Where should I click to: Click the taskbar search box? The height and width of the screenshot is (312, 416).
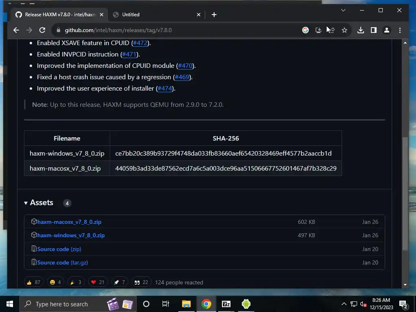pyautogui.click(x=78, y=304)
